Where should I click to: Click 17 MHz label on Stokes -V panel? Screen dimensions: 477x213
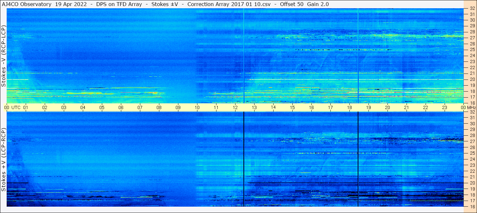(472, 97)
